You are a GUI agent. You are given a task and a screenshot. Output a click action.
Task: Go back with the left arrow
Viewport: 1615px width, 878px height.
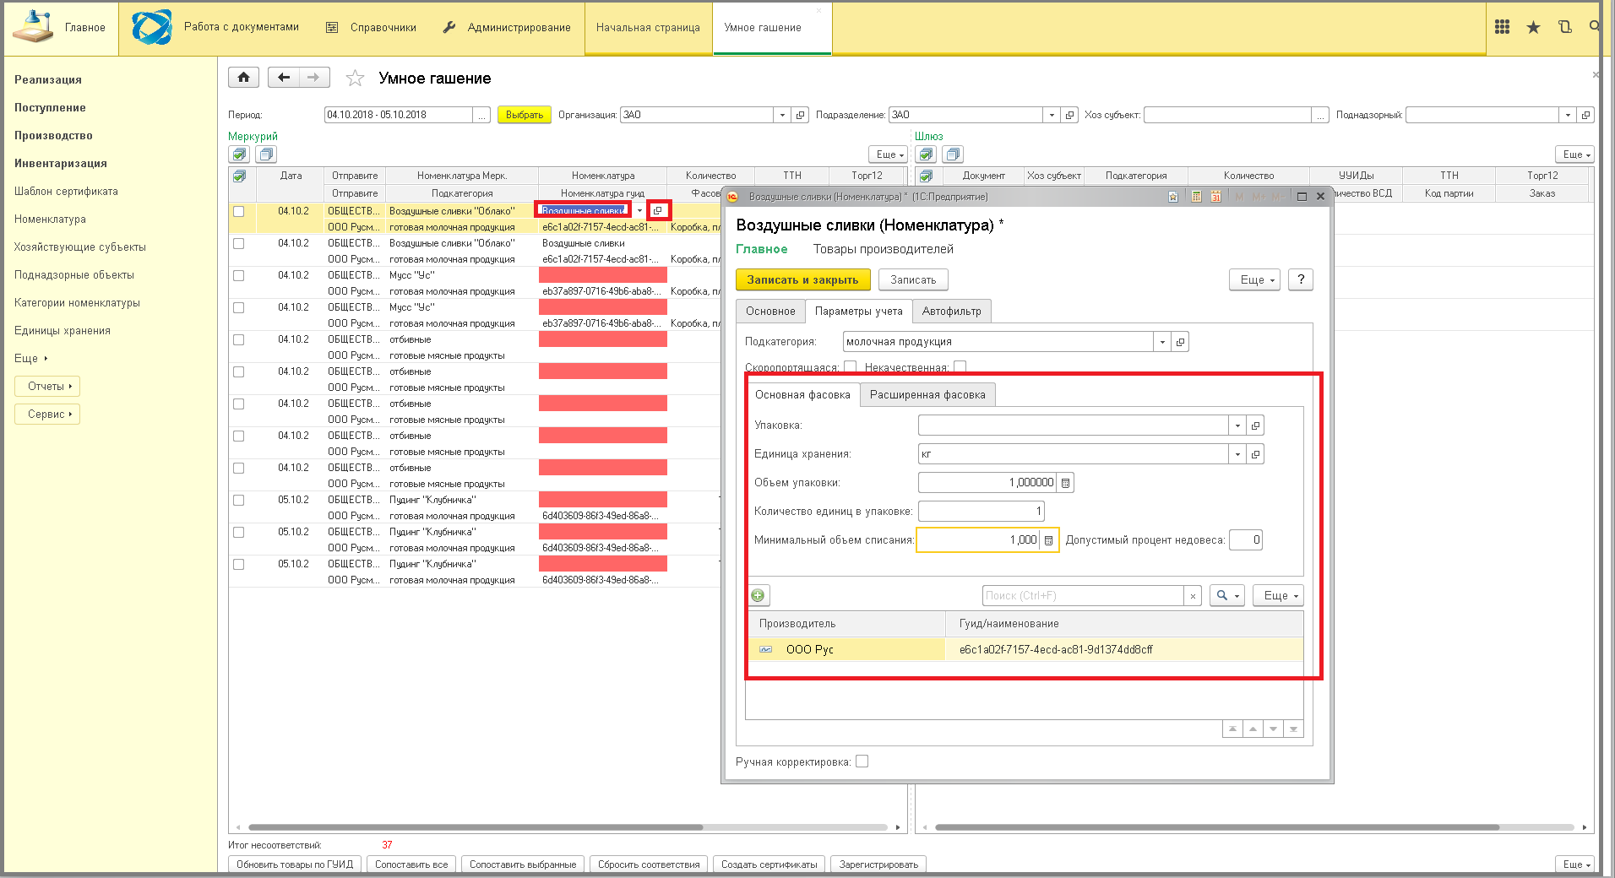click(284, 78)
